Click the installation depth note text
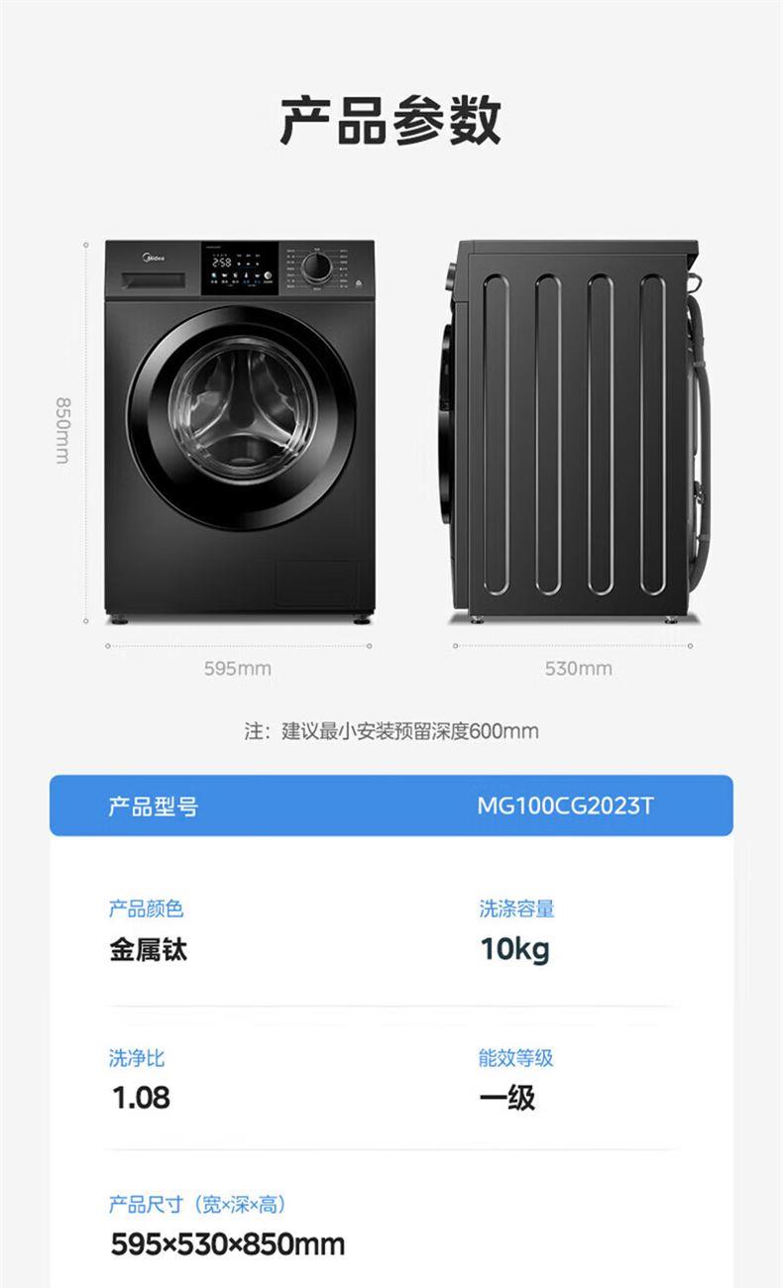The width and height of the screenshot is (783, 1288). (x=391, y=732)
